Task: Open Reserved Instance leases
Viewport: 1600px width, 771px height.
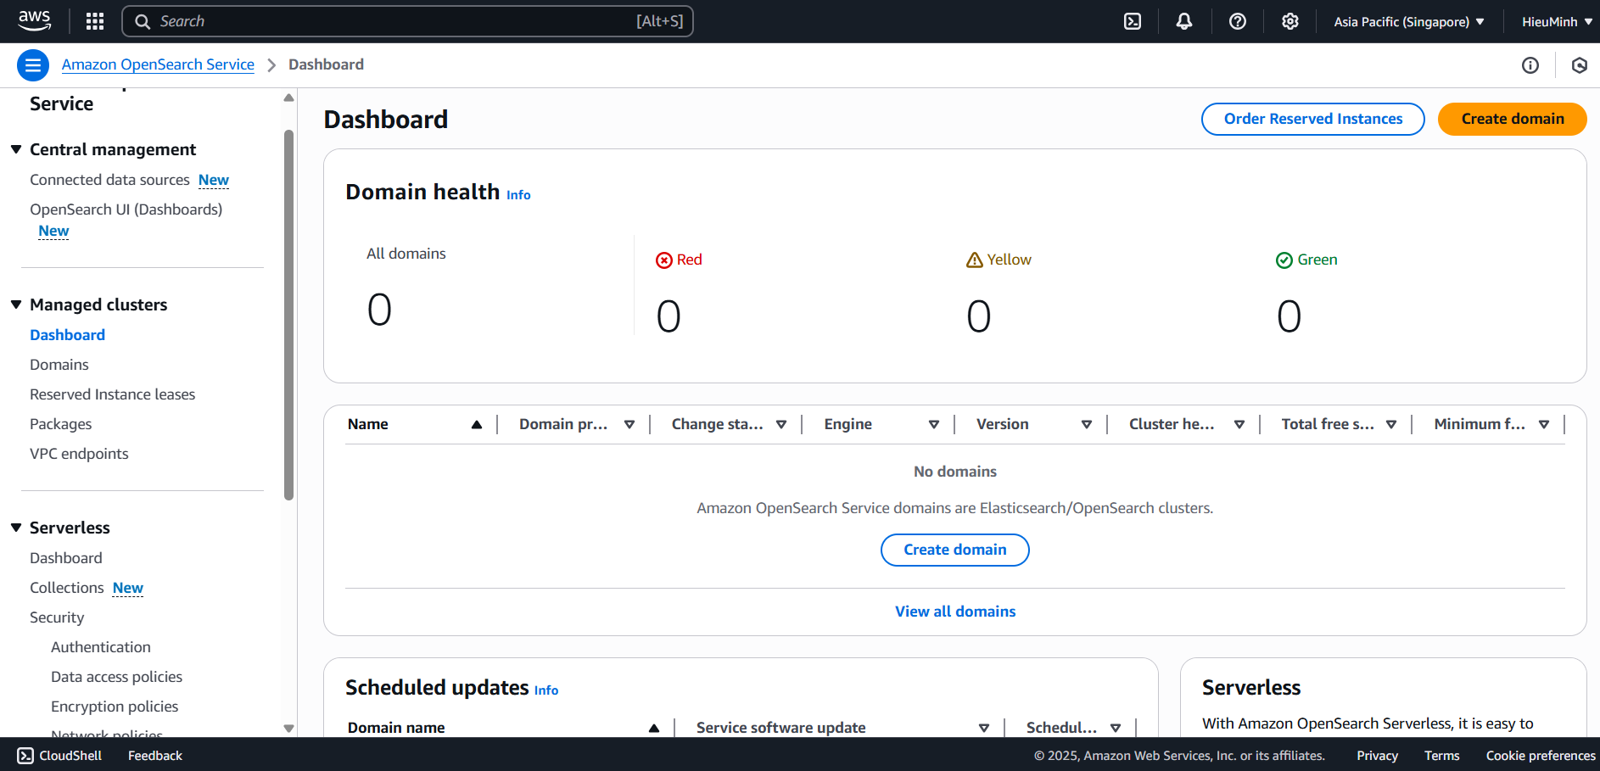Action: [112, 394]
